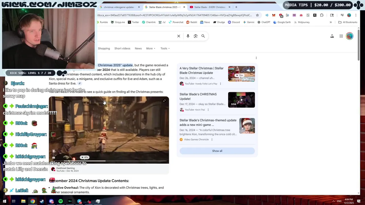Close the Stellar Blade christmas 2025 tab
The width and height of the screenshot is (365, 205).
point(184,7)
